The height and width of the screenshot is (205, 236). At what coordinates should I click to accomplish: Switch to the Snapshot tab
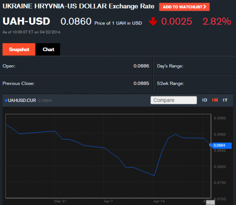click(x=19, y=50)
